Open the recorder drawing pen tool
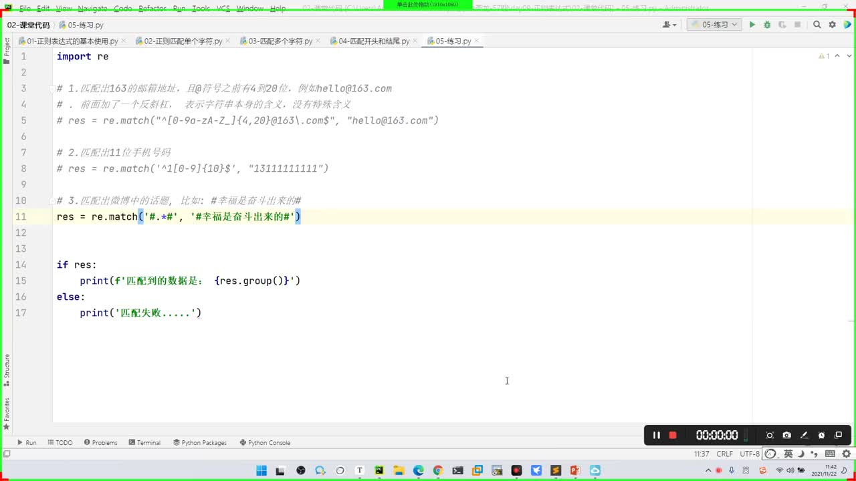Screen dimensions: 856x481 805,435
